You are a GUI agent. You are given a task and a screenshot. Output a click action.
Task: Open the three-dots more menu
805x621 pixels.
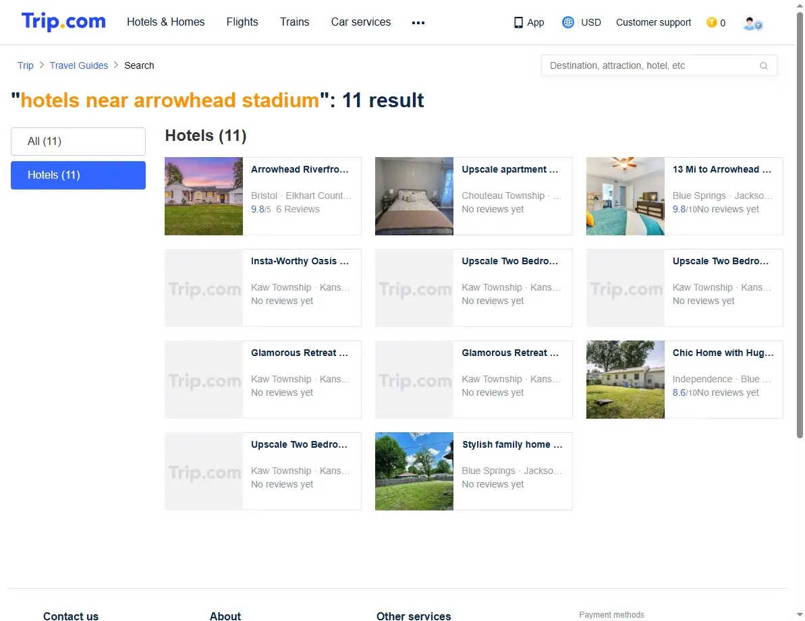418,22
